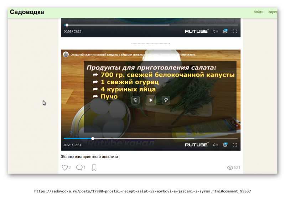Click the progress handle of 02:25 video

(x=67, y=25)
